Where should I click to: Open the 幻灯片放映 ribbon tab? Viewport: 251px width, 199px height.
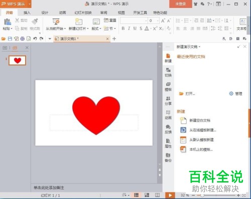coord(83,12)
